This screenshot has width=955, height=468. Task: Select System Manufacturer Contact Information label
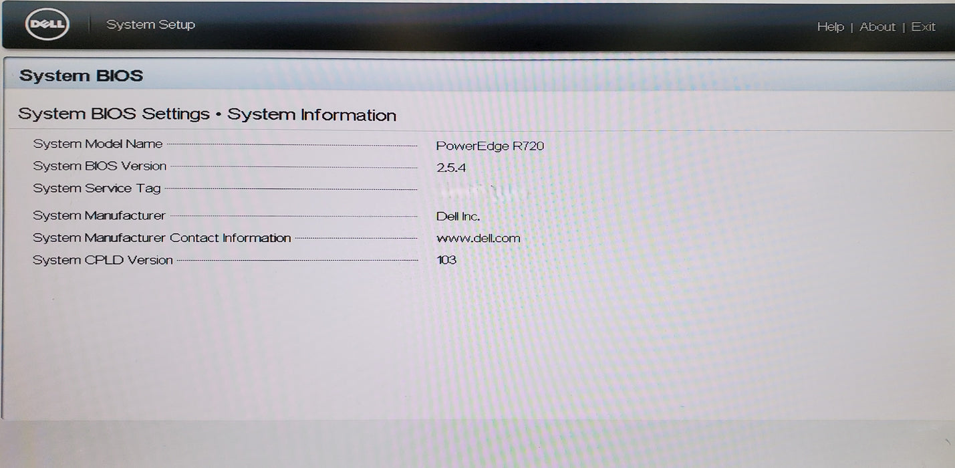[x=162, y=237]
